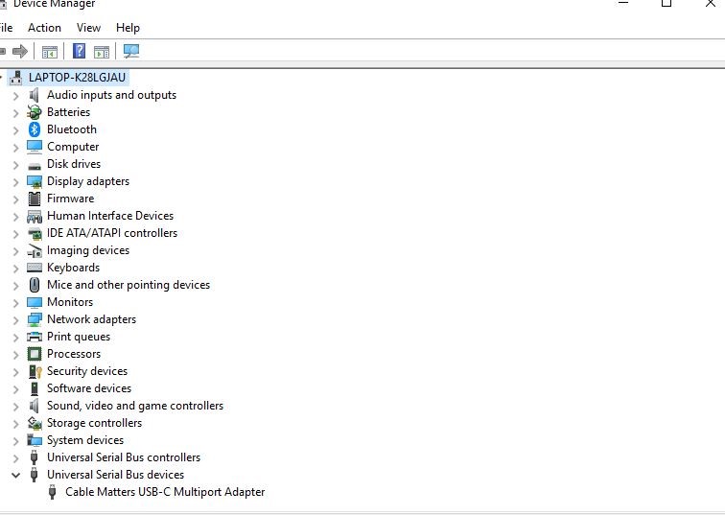The height and width of the screenshot is (515, 725).
Task: Open the Action menu
Action: point(44,28)
